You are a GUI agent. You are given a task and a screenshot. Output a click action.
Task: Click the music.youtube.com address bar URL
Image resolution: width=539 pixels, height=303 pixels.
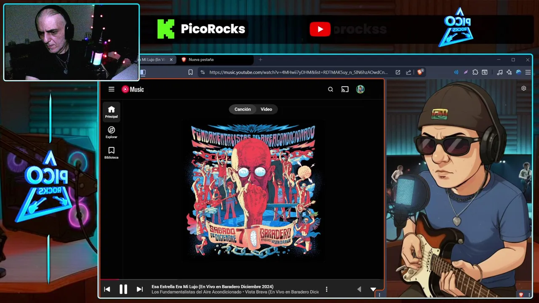click(x=299, y=72)
